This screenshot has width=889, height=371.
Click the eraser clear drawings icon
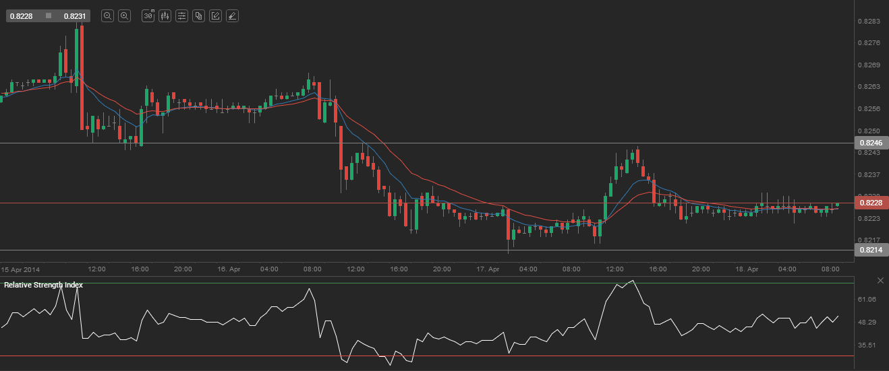point(232,15)
